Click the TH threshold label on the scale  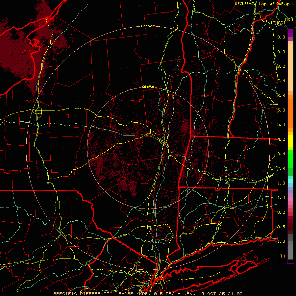tap(283, 256)
